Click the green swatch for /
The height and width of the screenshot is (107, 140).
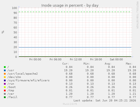pos(5,67)
